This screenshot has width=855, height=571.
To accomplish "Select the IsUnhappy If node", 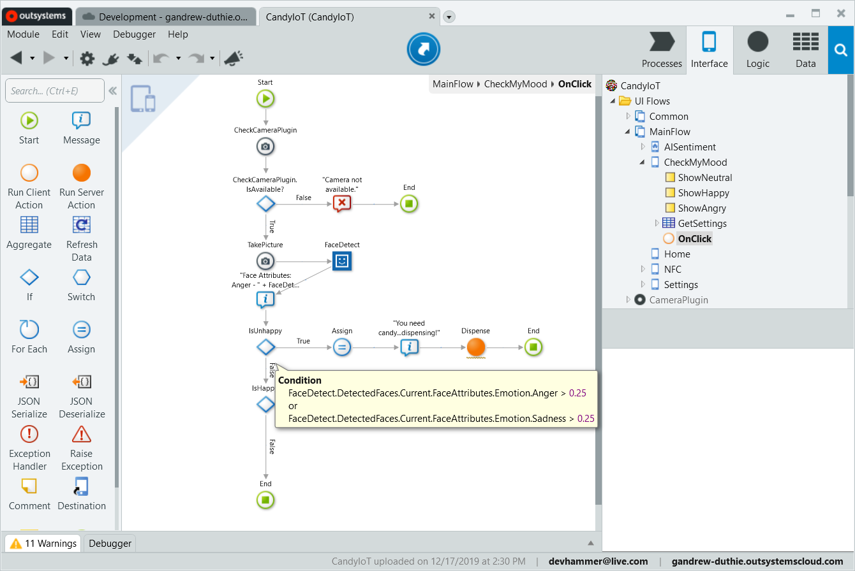I will [265, 347].
